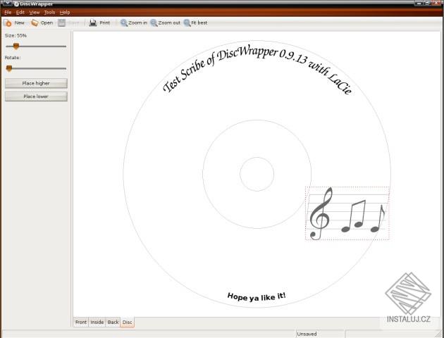Open the Edit menu
Viewport: 444px width, 338px height.
20,13
